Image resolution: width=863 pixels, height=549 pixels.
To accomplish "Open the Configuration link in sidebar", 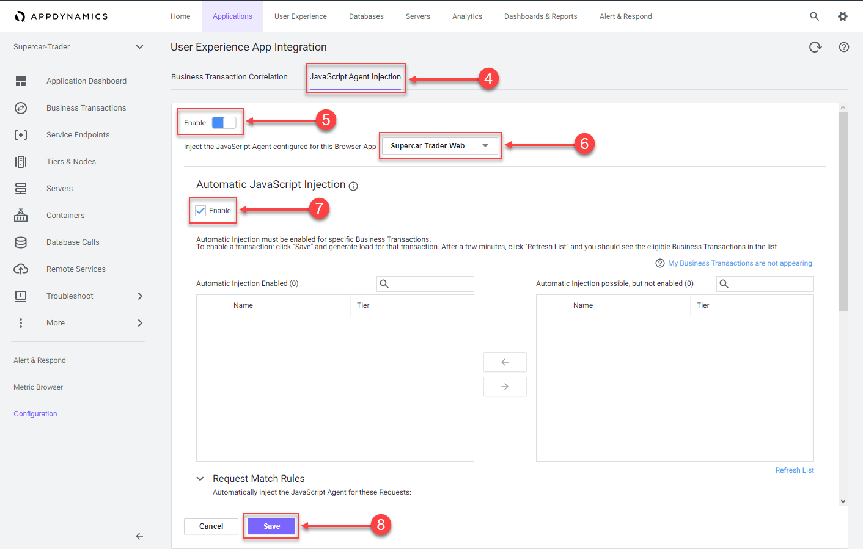I will [35, 414].
